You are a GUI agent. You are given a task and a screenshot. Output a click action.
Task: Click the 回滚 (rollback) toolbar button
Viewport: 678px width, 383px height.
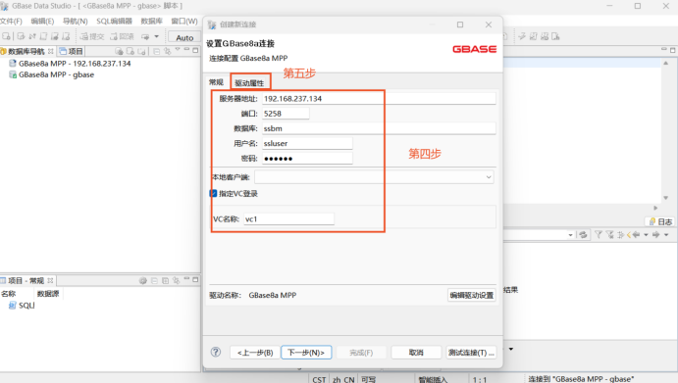[x=122, y=36]
